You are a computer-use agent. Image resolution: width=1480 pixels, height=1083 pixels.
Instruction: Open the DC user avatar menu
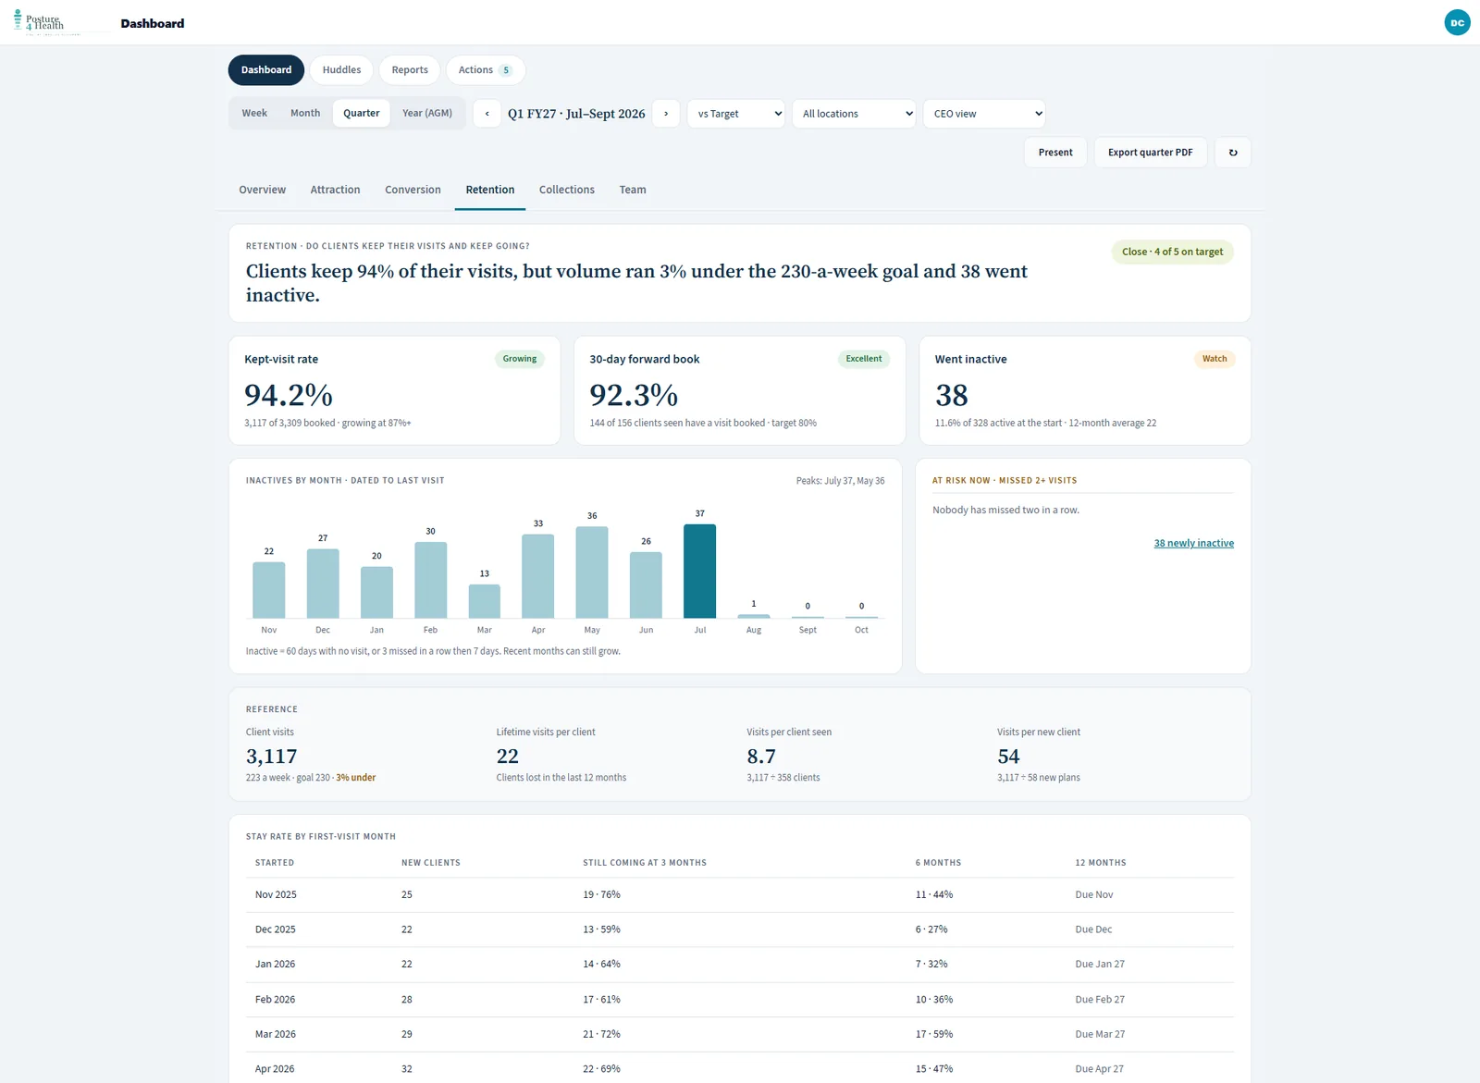coord(1457,22)
